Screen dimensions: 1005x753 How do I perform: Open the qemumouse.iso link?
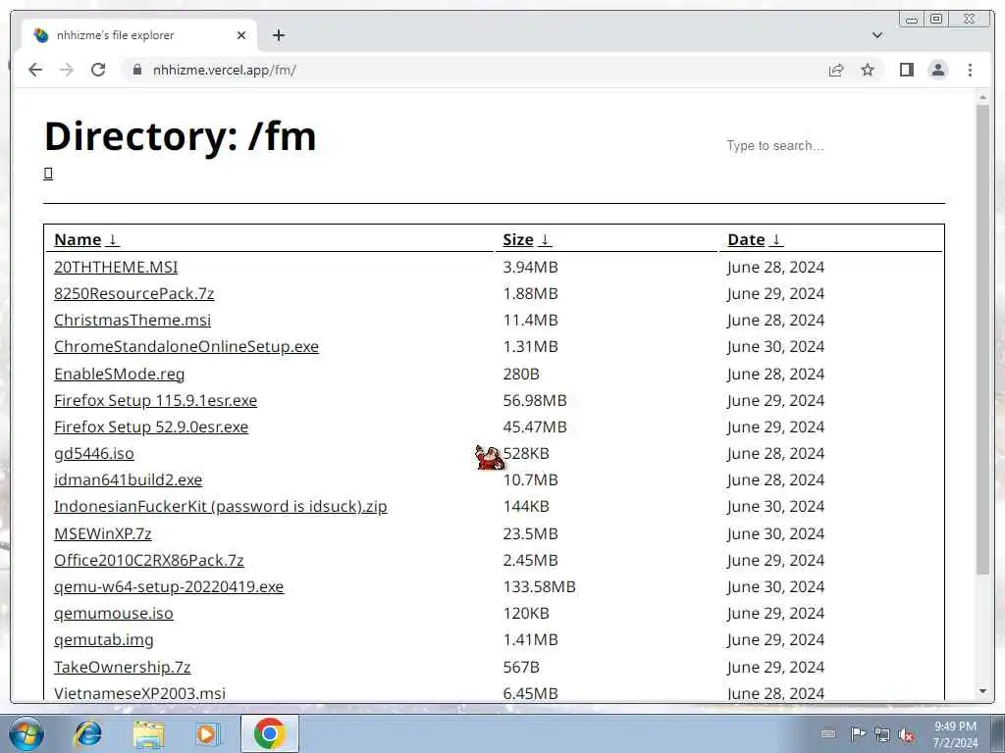tap(114, 614)
